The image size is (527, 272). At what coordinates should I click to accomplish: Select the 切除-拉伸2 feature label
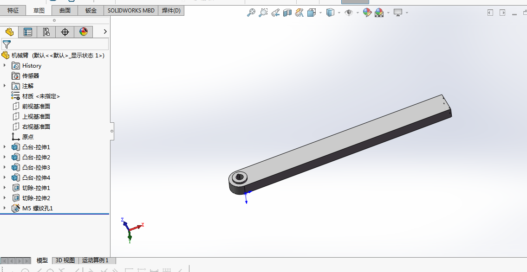click(36, 198)
